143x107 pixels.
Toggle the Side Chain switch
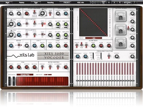(x=128, y=28)
